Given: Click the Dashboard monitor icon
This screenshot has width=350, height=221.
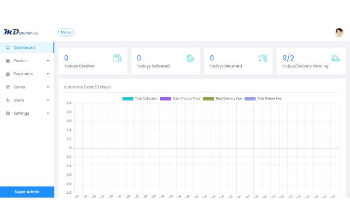Looking at the screenshot, I should [8, 48].
